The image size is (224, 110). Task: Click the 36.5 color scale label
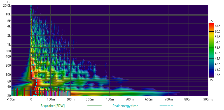(218, 75)
